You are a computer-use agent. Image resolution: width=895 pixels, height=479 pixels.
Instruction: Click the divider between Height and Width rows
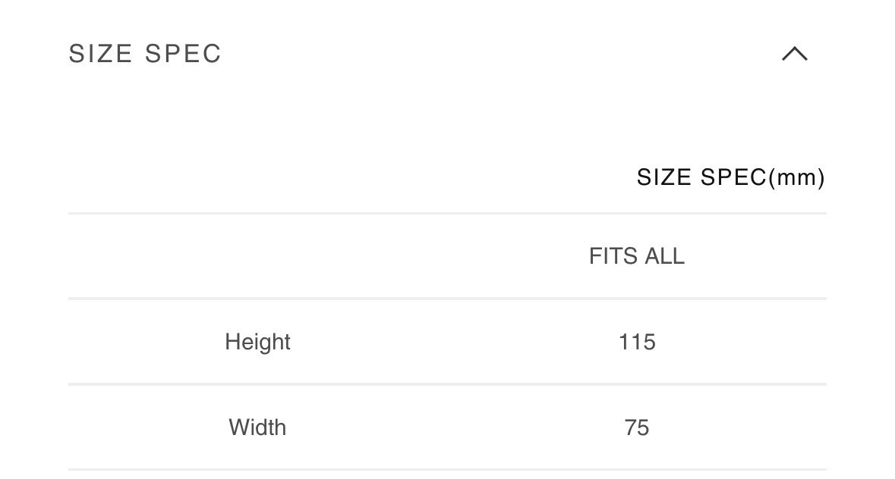(x=446, y=384)
